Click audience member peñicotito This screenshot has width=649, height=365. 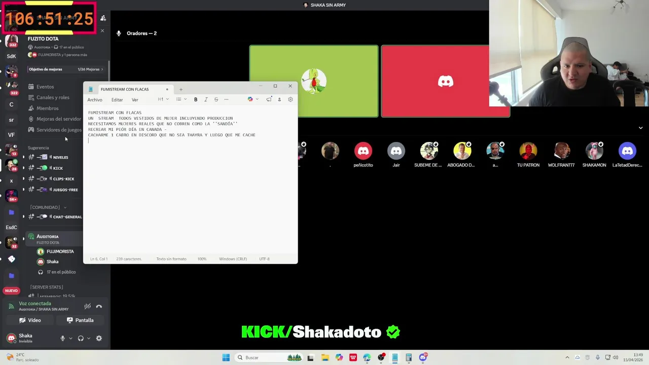point(363,155)
